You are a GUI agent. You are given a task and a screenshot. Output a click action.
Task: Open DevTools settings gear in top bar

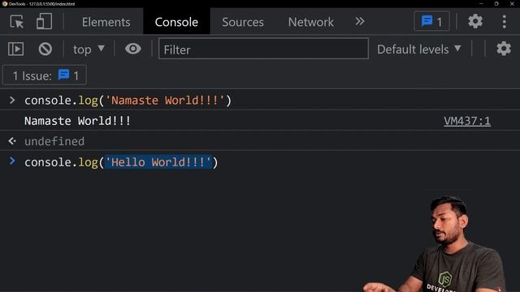pyautogui.click(x=475, y=22)
